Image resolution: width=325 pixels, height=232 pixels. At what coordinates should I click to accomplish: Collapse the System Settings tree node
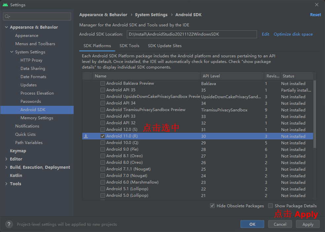(x=12, y=52)
